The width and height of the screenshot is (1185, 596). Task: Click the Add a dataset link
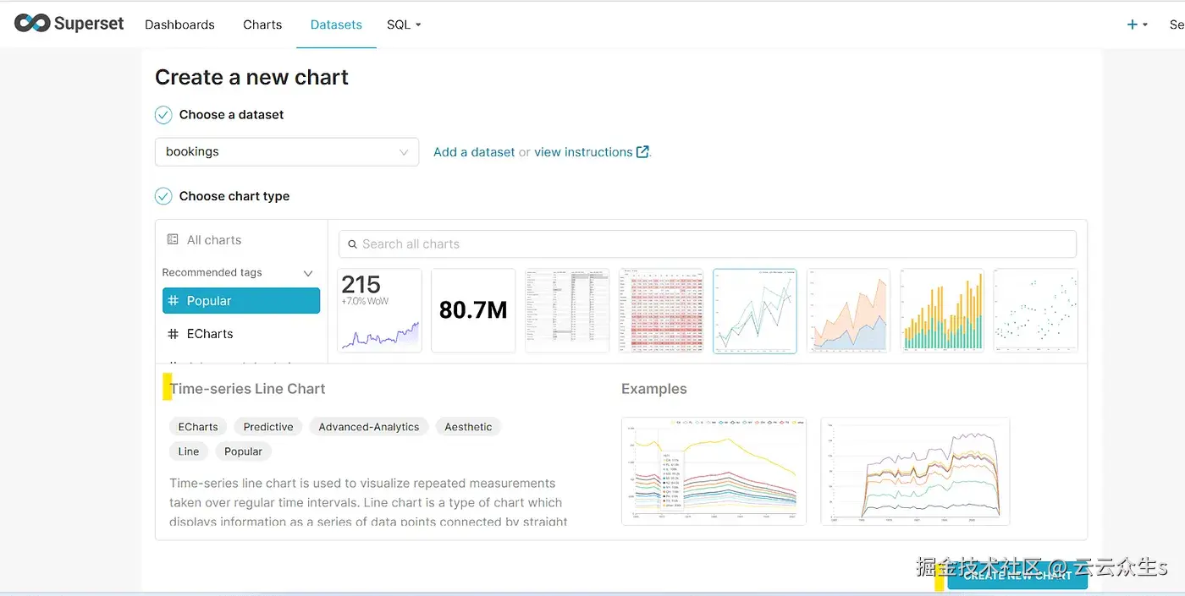pyautogui.click(x=474, y=152)
